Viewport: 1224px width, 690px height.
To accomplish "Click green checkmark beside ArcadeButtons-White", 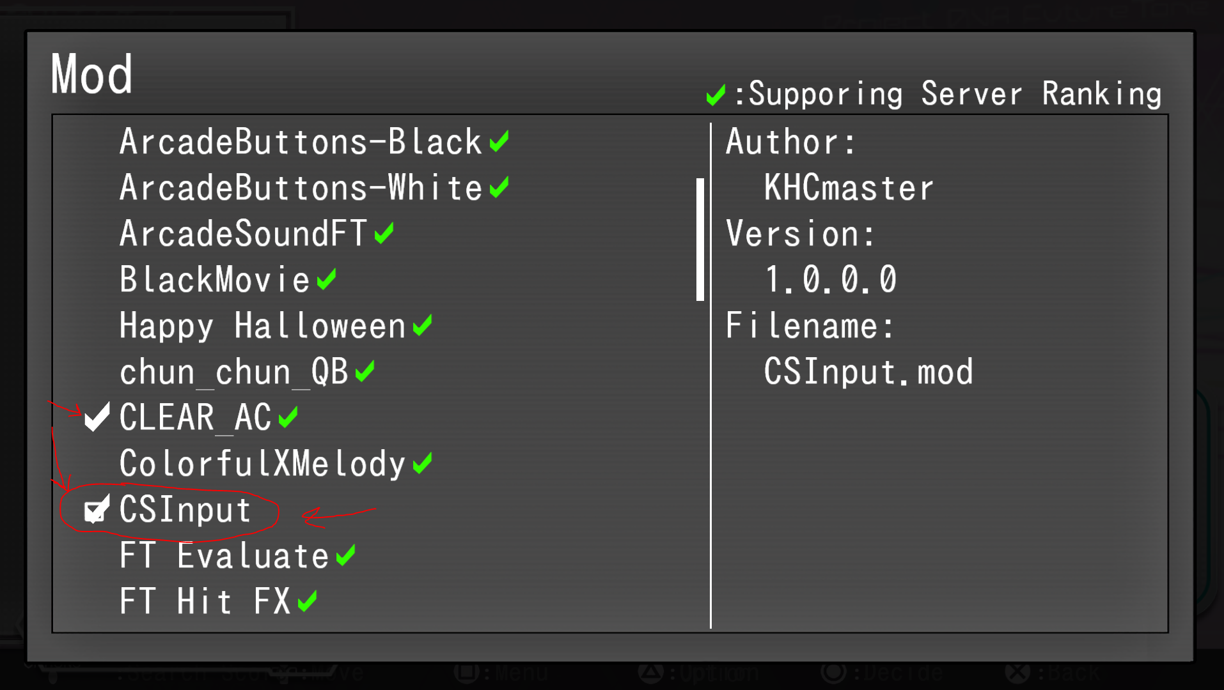I will tap(499, 187).
